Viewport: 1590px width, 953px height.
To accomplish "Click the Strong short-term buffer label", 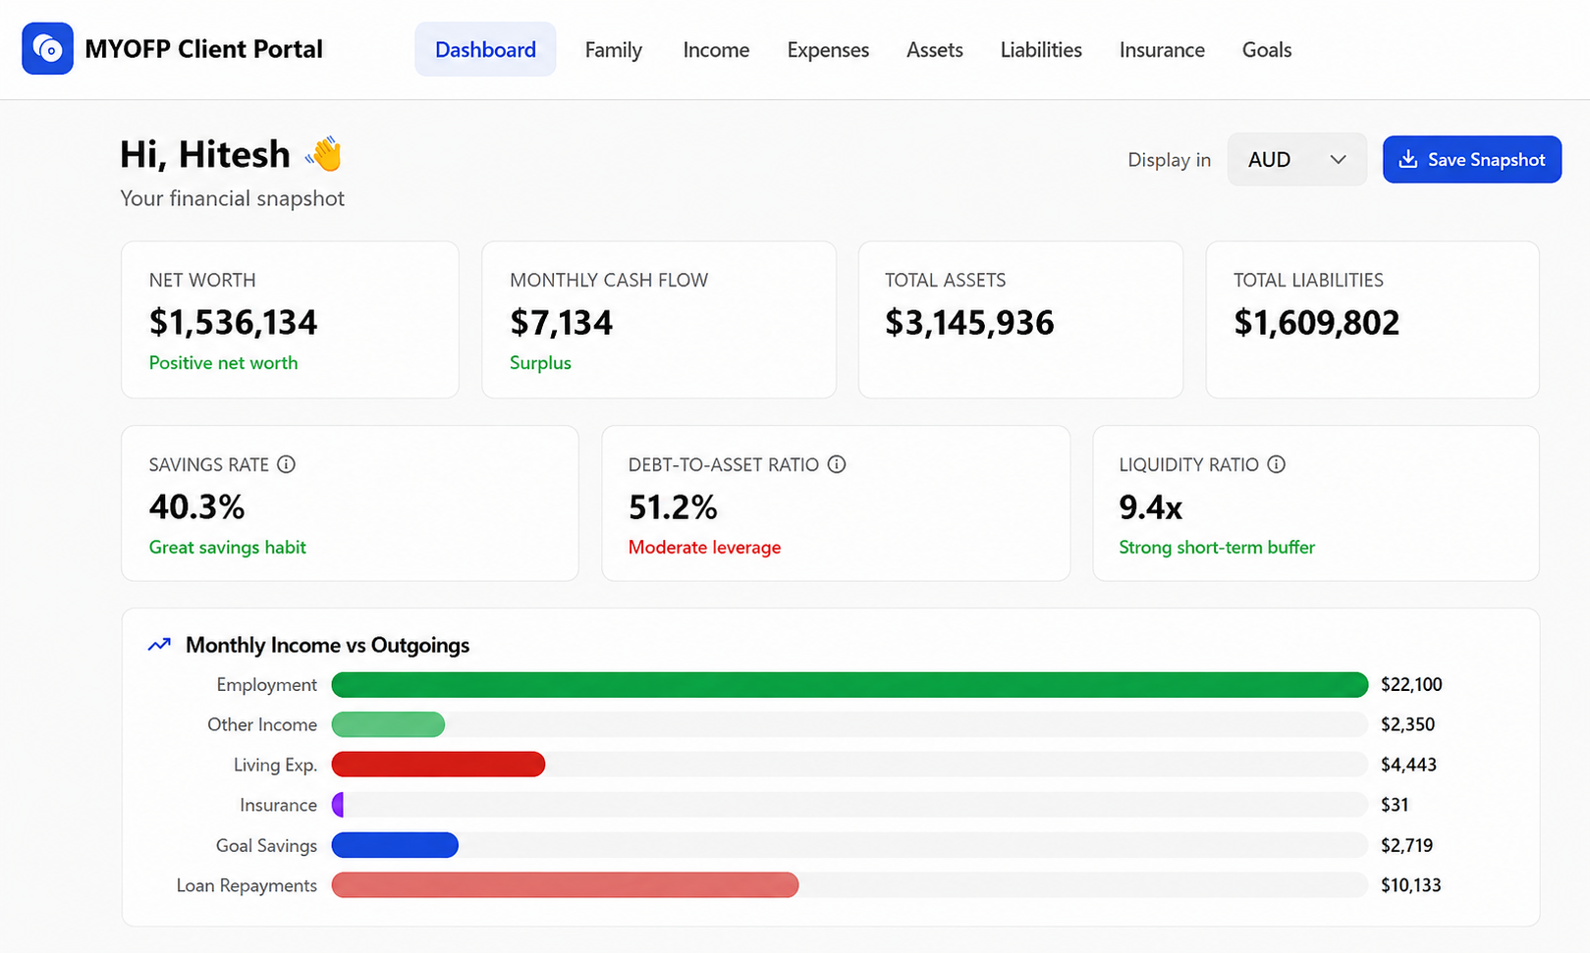I will click(1217, 547).
